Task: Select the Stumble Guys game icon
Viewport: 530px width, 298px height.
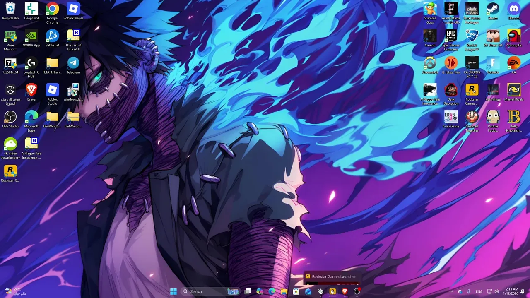Action: tap(430, 13)
